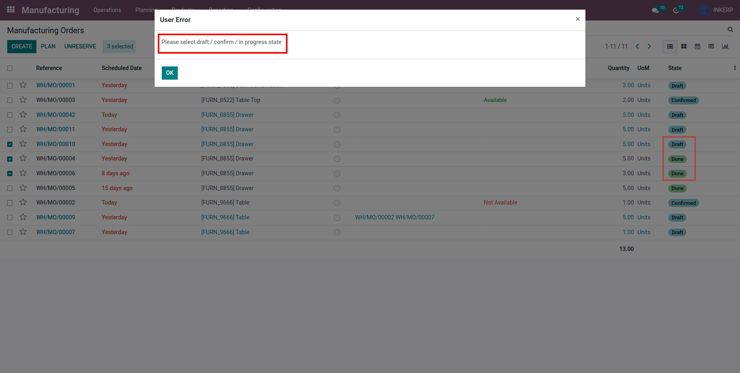Switch to list view icon
Viewport: 740px width, 373px height.
pyautogui.click(x=670, y=46)
